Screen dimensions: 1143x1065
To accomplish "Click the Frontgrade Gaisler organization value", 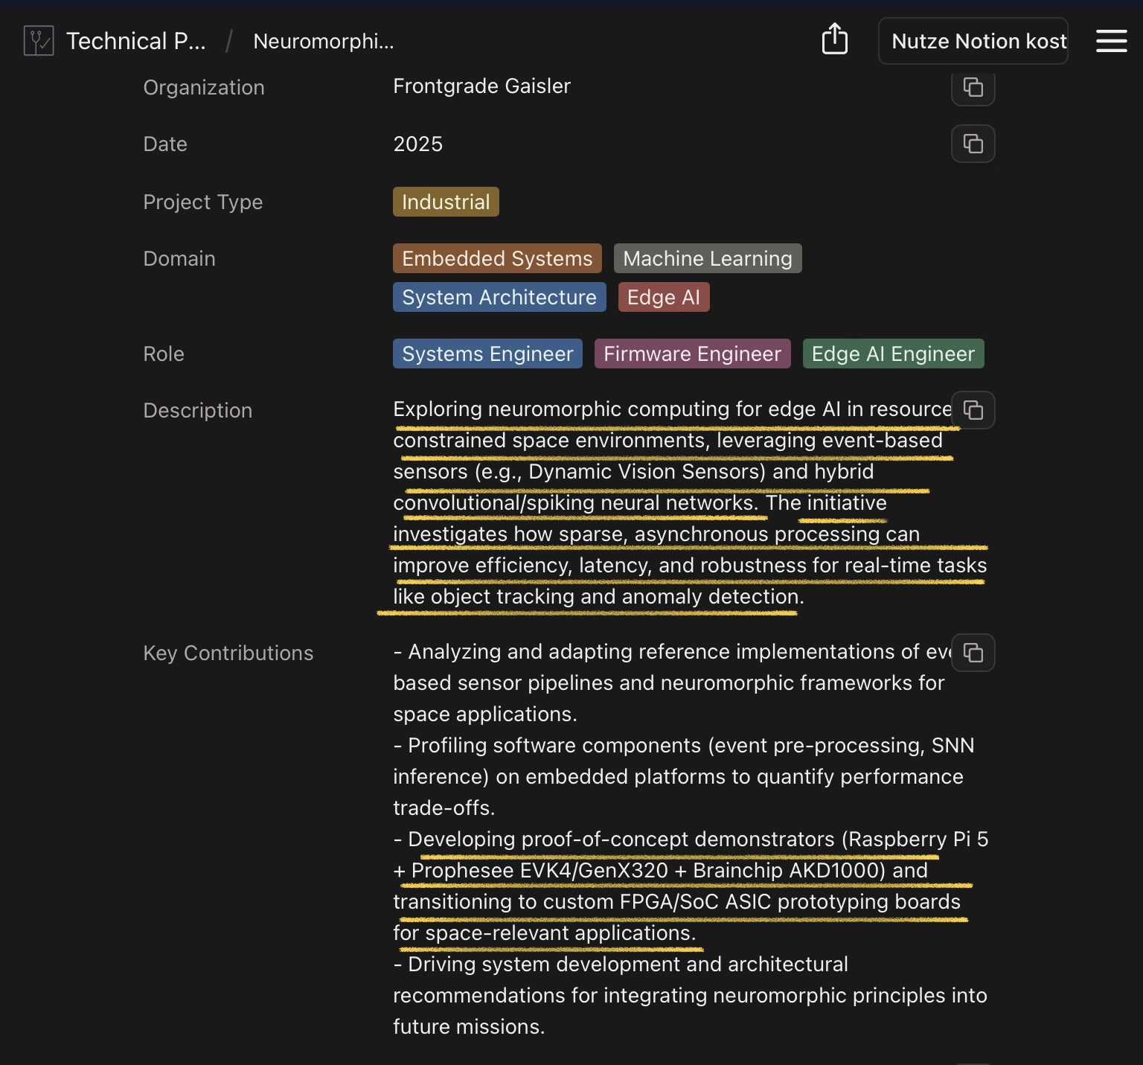I will click(x=481, y=86).
